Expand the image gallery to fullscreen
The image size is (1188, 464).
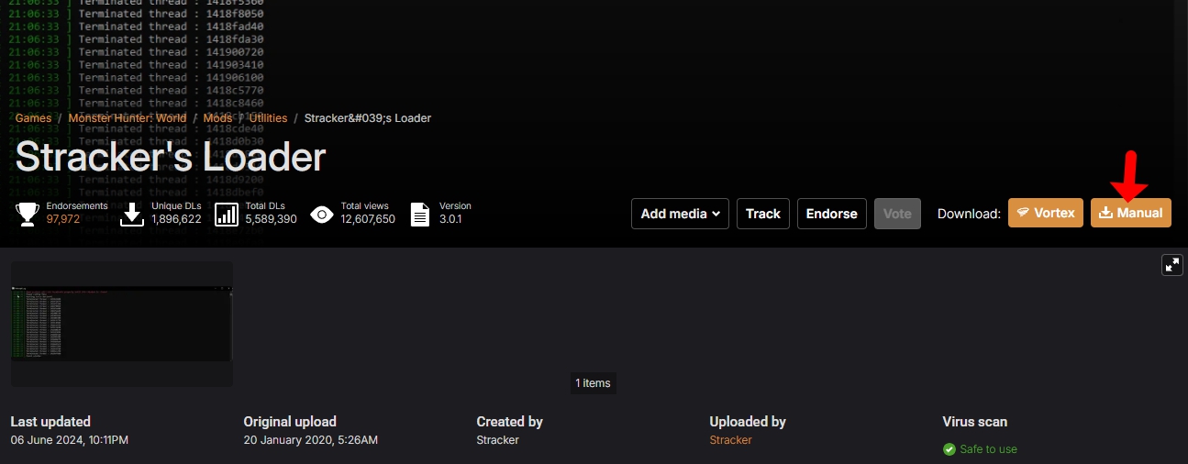[x=1171, y=265]
